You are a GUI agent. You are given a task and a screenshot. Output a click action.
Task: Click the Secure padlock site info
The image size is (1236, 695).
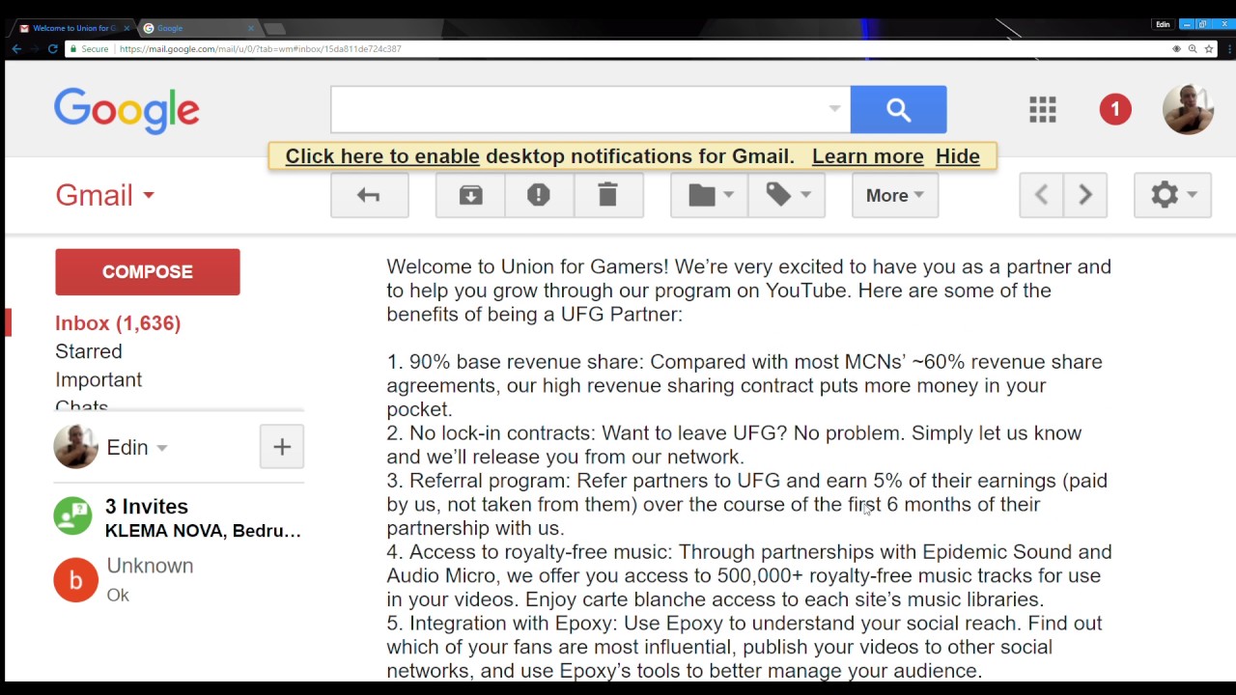point(89,48)
